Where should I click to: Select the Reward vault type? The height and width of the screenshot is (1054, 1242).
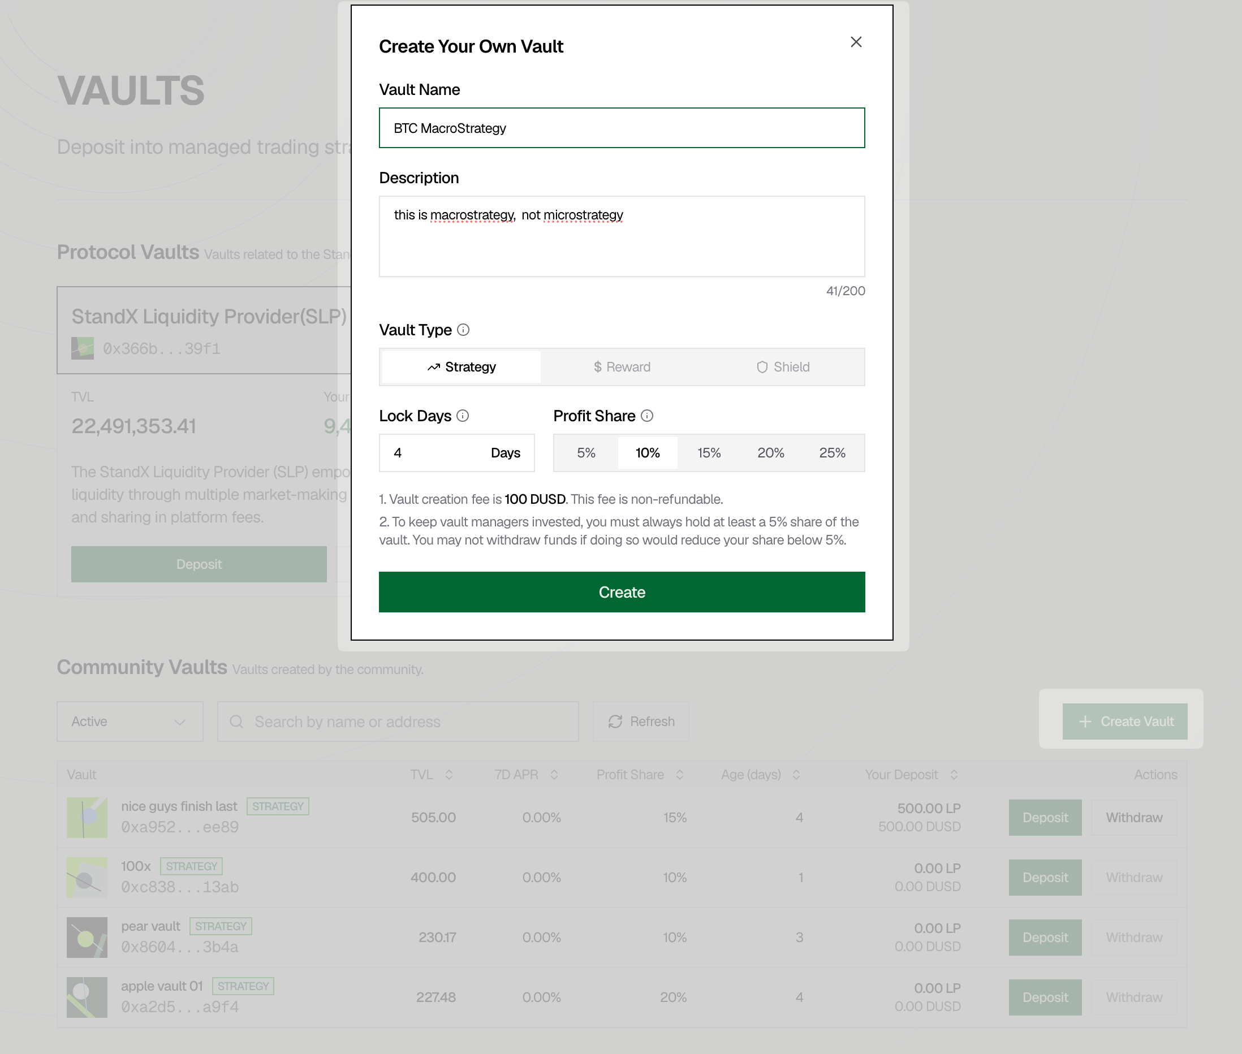(x=622, y=367)
